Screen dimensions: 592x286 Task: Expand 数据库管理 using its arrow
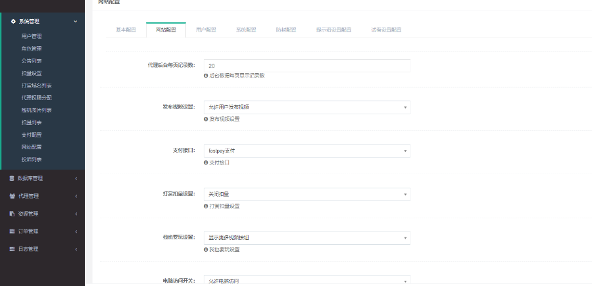pyautogui.click(x=76, y=178)
